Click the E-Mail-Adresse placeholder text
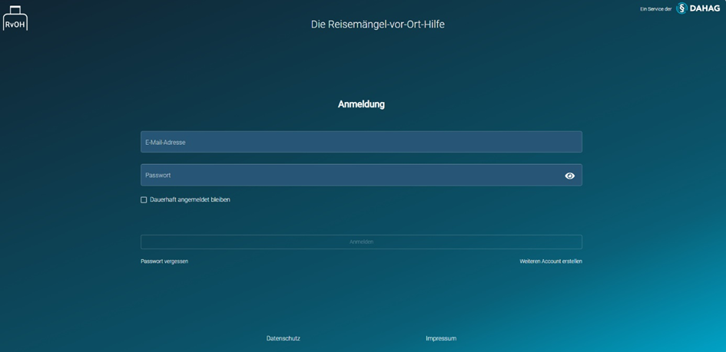Image resolution: width=726 pixels, height=352 pixels. tap(165, 142)
